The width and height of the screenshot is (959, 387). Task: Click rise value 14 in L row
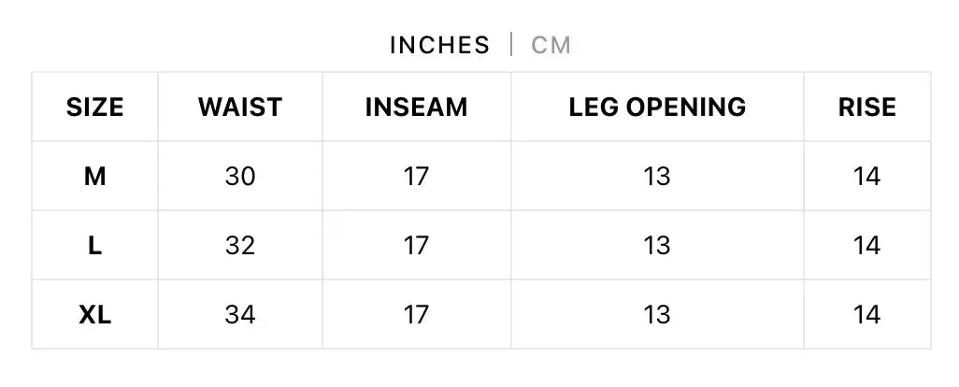coord(866,246)
